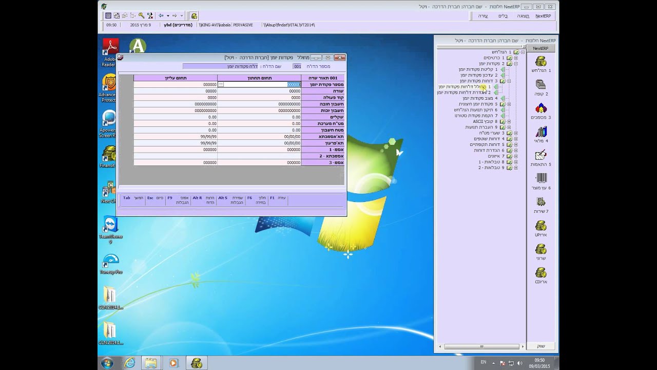The image size is (657, 370).
Task: Open the עזרה menu
Action: point(483,16)
